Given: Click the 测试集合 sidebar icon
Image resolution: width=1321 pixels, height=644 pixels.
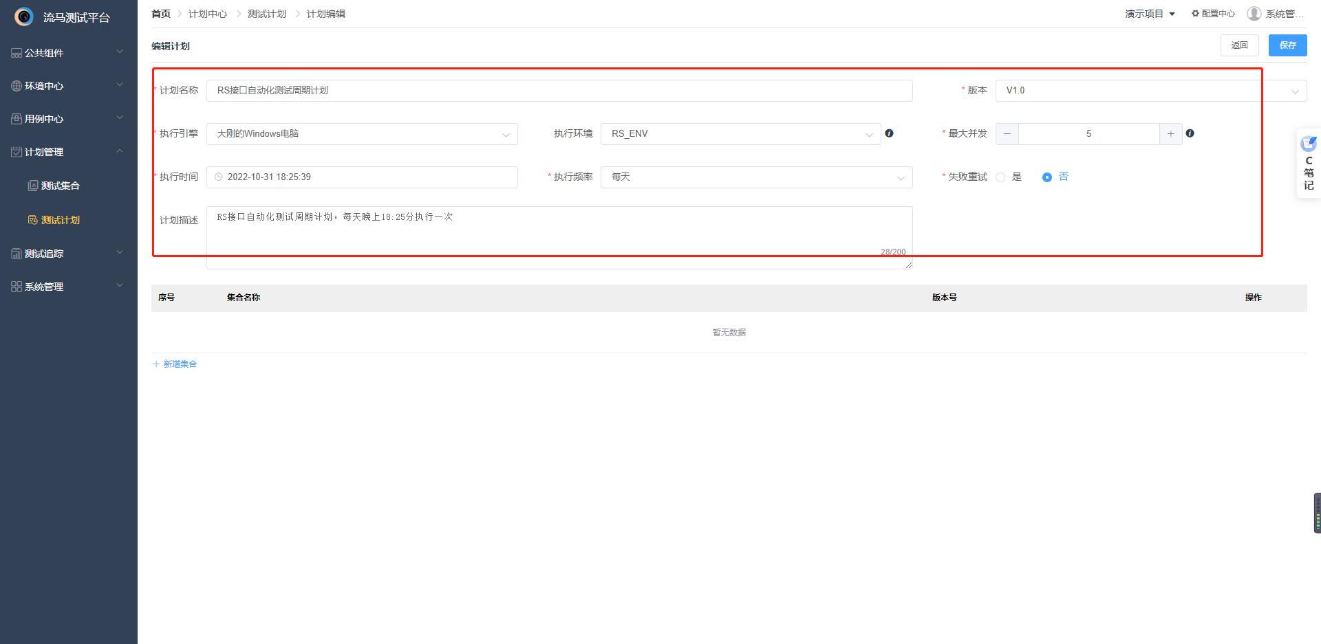Looking at the screenshot, I should [32, 186].
